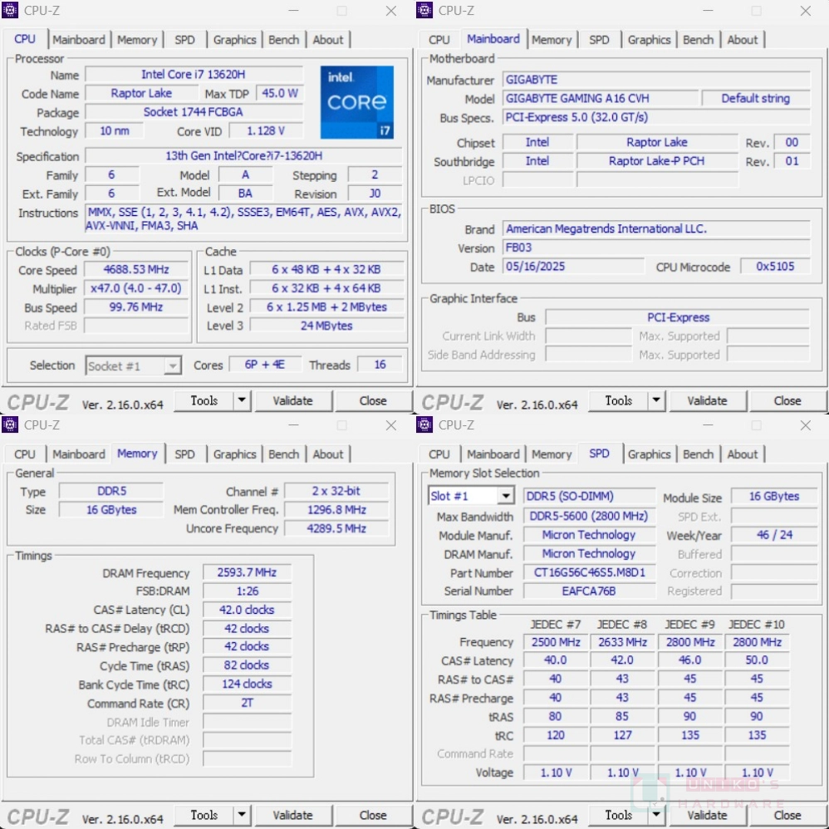Screen dimensions: 829x829
Task: Click the Close button in the Mainboard-tab window
Action: pos(787,400)
